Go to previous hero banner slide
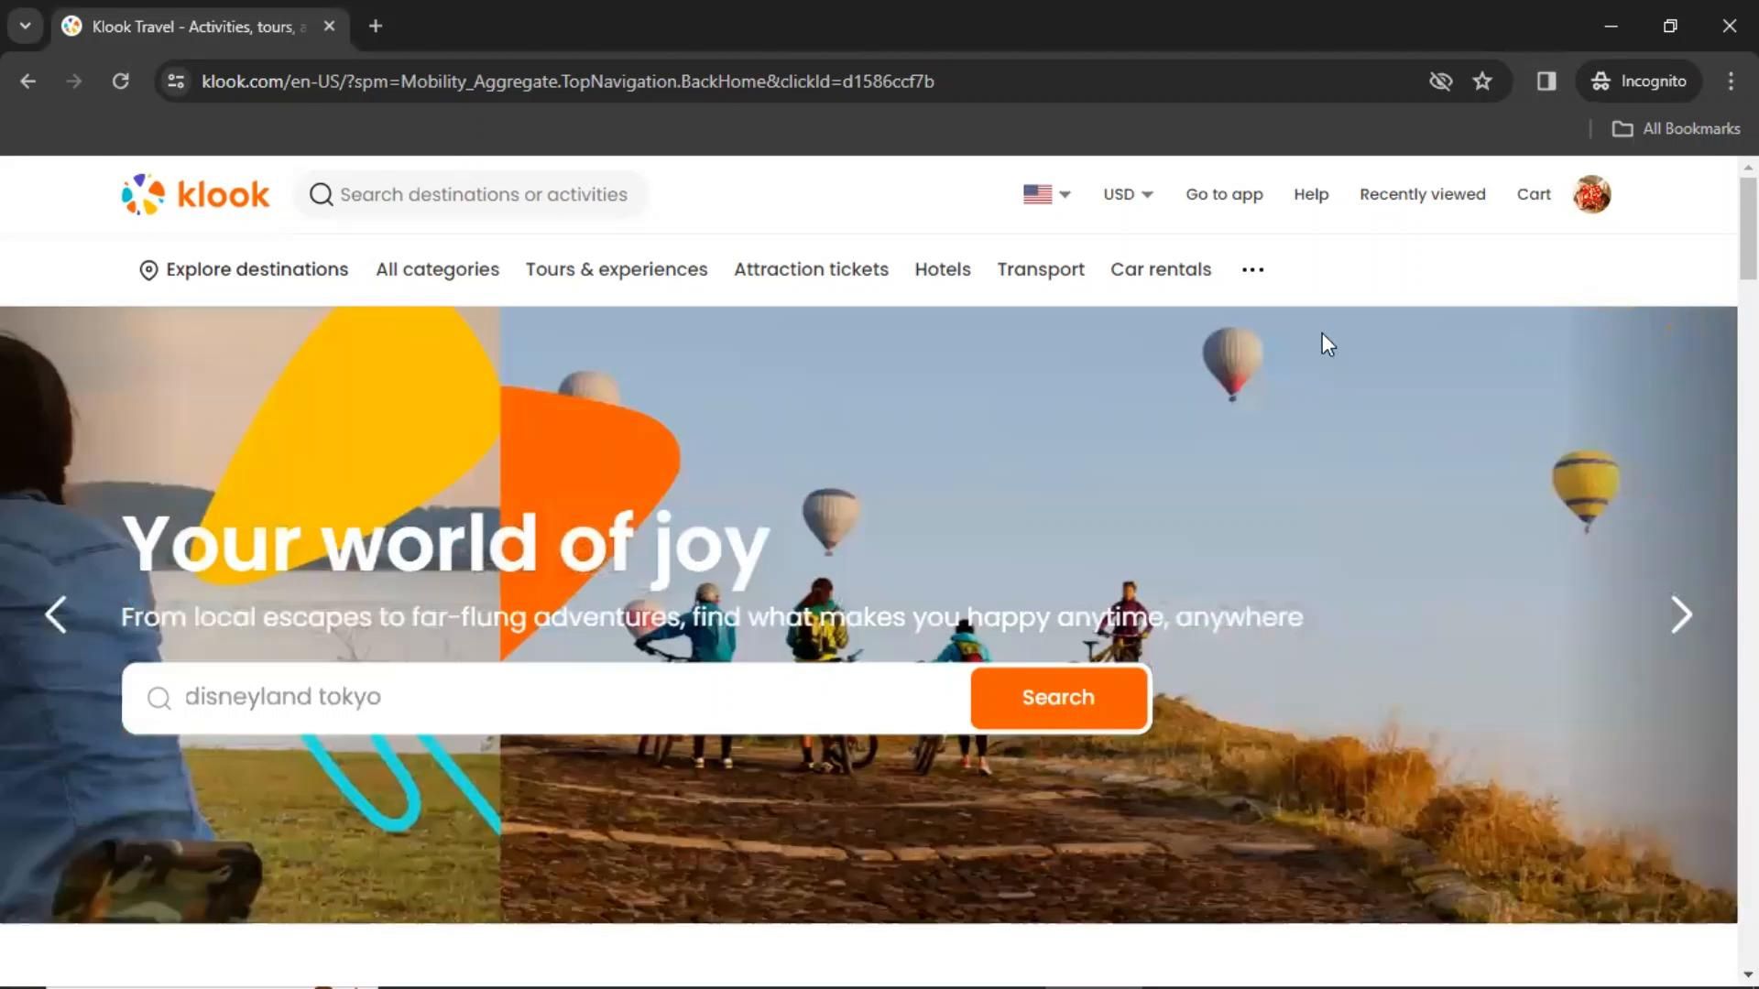 tap(56, 615)
